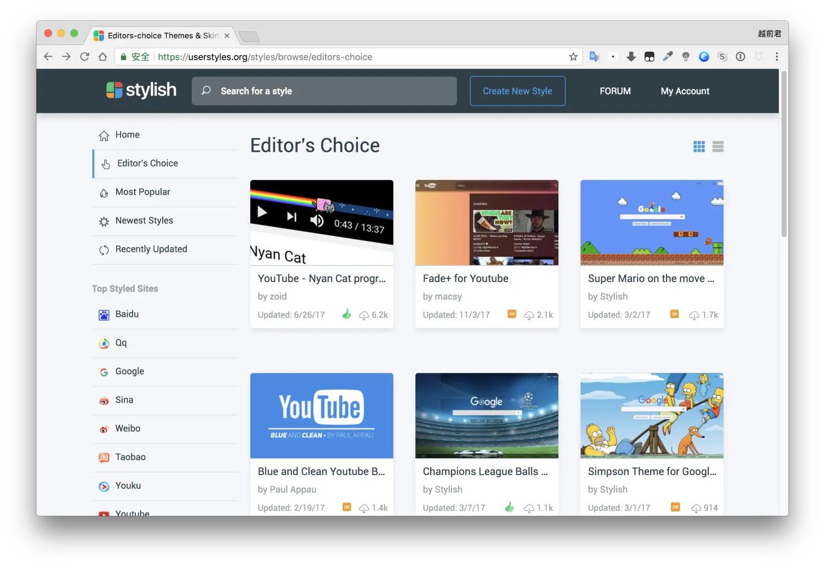Click the Sina site icon
The width and height of the screenshot is (825, 568).
(104, 400)
